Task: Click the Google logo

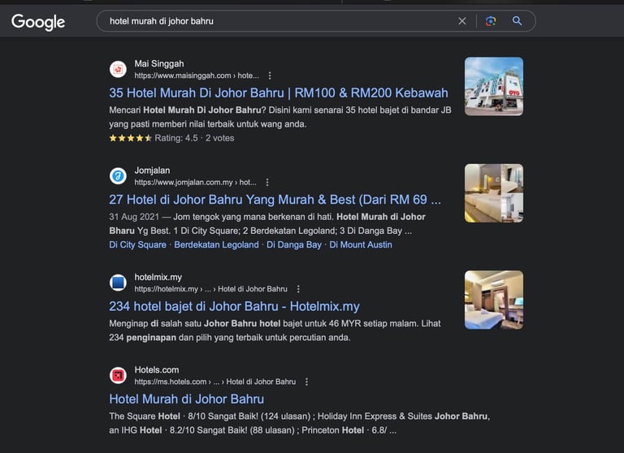Action: (x=38, y=22)
